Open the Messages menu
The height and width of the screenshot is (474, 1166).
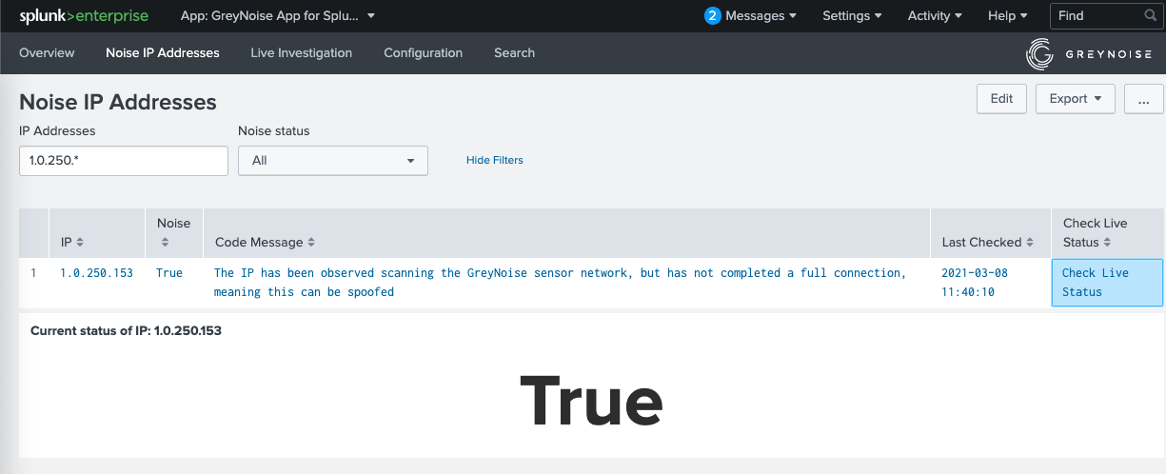coord(751,16)
